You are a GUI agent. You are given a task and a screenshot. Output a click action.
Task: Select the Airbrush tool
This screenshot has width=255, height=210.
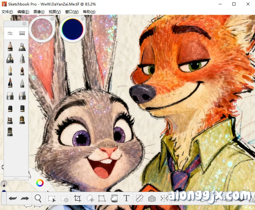click(x=10, y=59)
